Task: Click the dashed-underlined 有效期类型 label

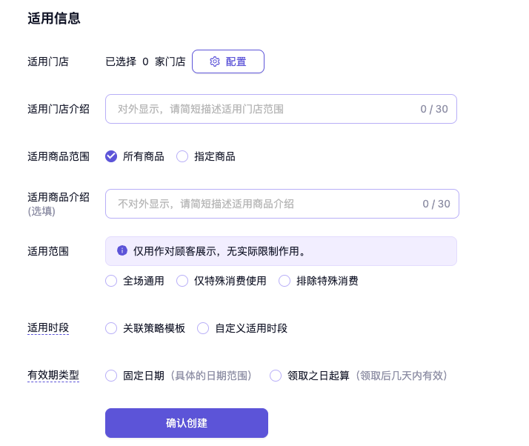Action: (53, 376)
